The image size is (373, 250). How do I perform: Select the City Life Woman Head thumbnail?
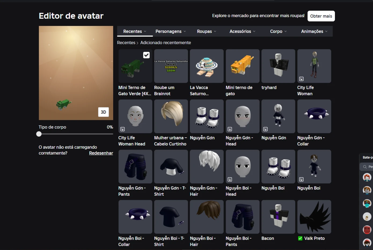(x=135, y=116)
